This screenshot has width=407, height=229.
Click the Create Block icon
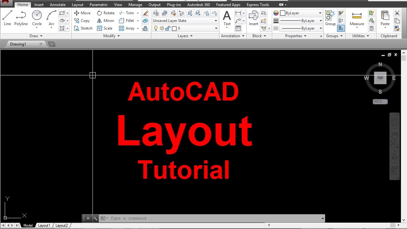click(264, 13)
